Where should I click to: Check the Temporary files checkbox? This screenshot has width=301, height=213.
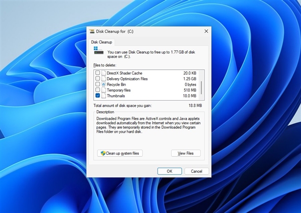tap(97, 90)
